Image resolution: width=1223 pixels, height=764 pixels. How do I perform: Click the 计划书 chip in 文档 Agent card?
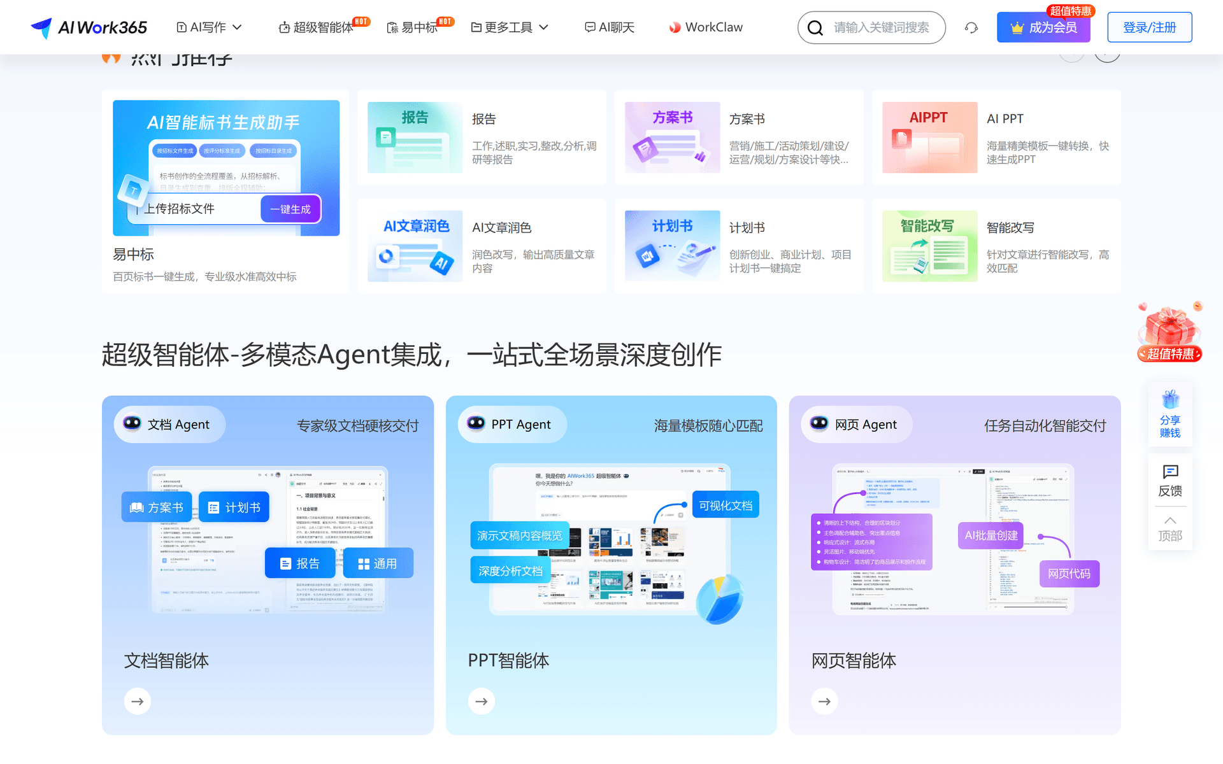tap(234, 507)
